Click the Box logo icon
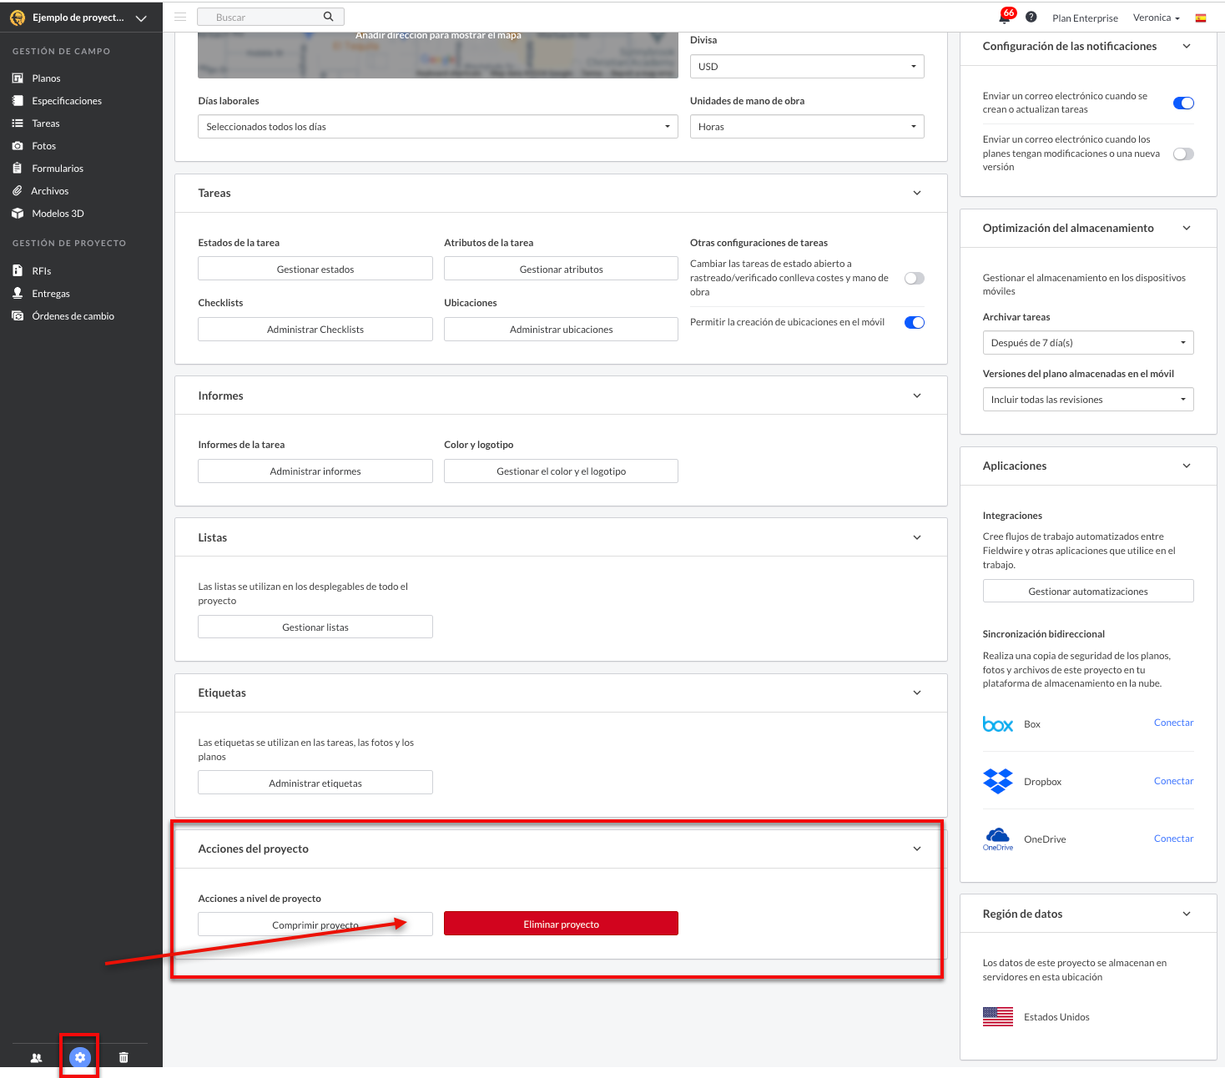Image resolution: width=1225 pixels, height=1078 pixels. [998, 724]
